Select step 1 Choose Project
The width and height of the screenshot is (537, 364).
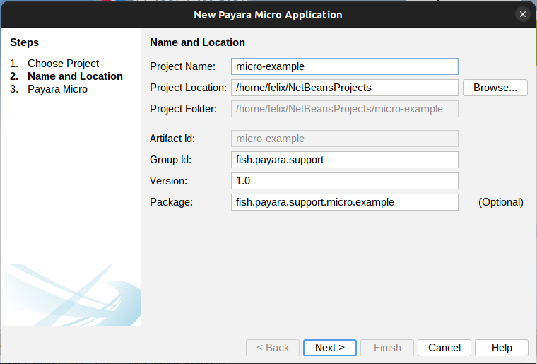coord(63,64)
